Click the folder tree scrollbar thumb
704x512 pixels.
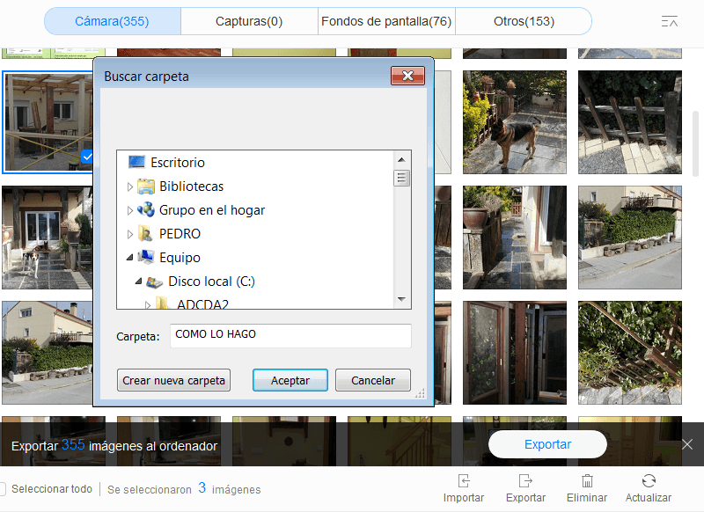[x=401, y=179]
